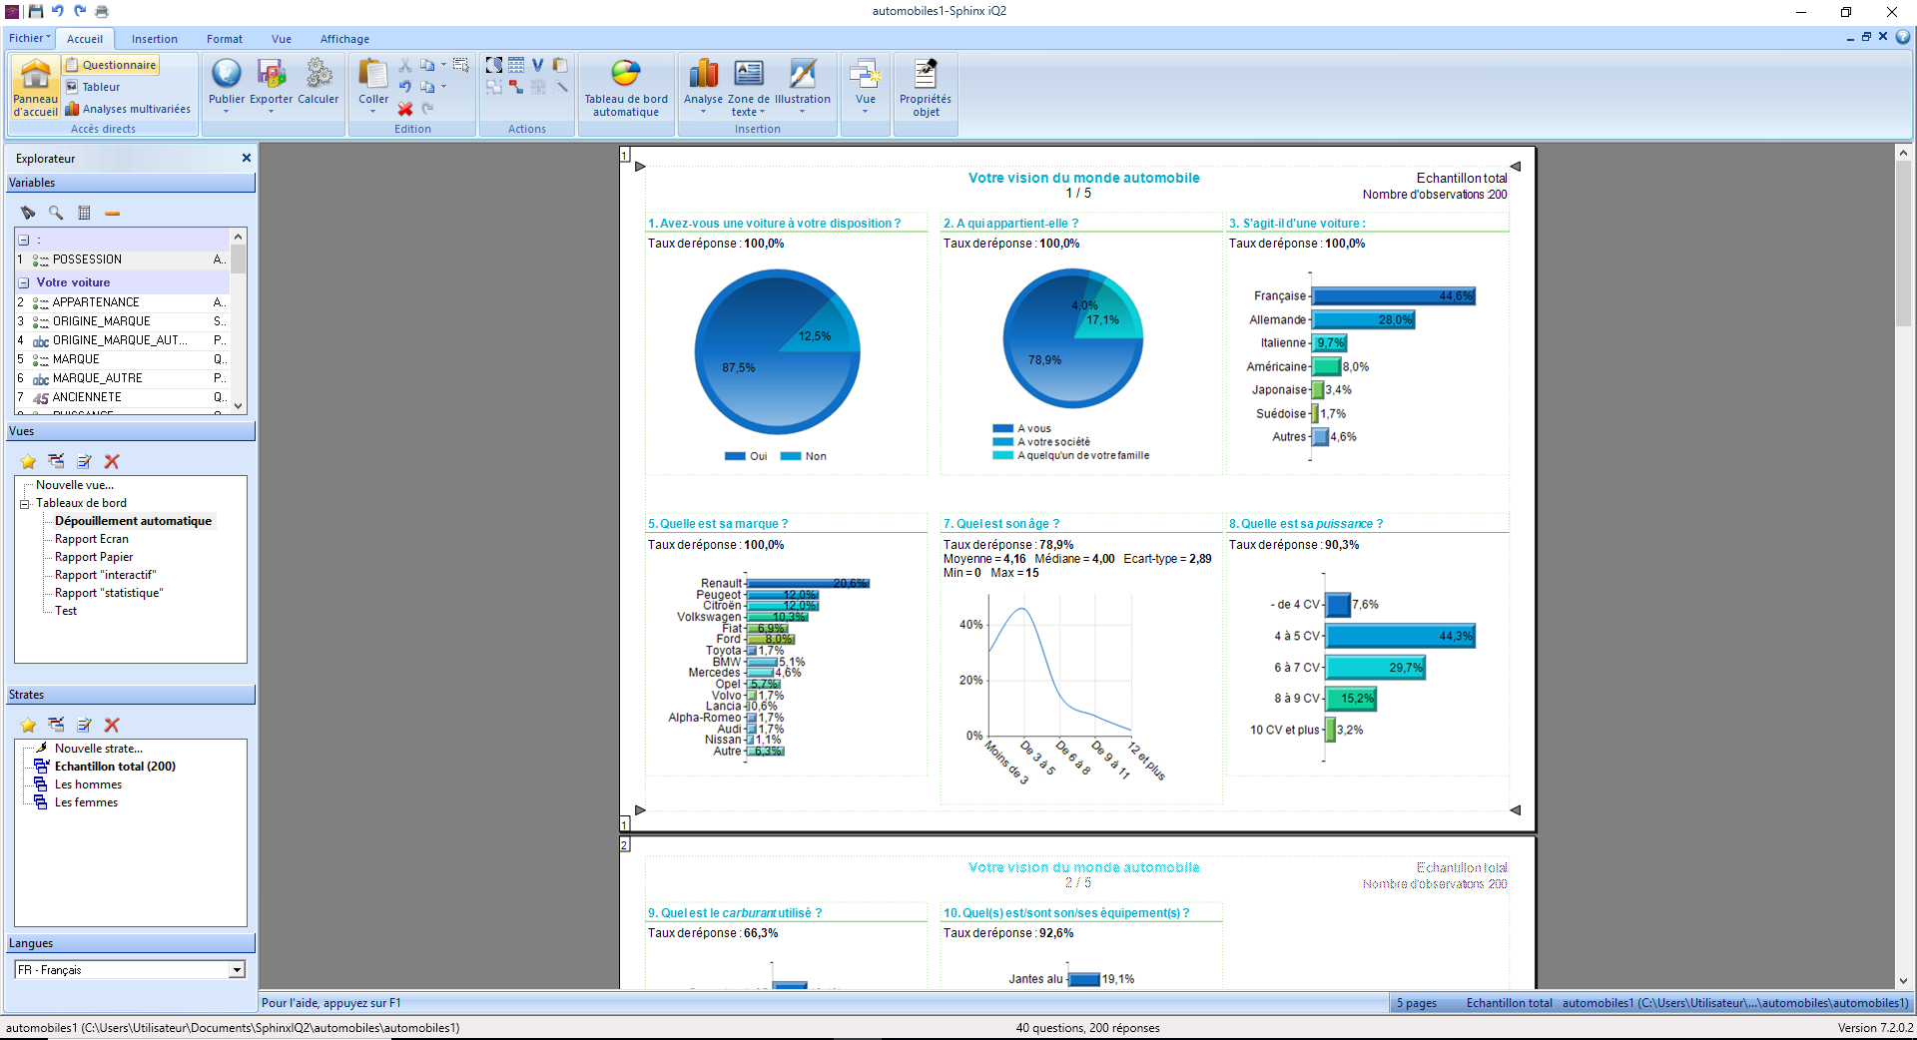Image resolution: width=1917 pixels, height=1040 pixels.
Task: Open Tableau de bord automatique
Action: click(x=626, y=87)
